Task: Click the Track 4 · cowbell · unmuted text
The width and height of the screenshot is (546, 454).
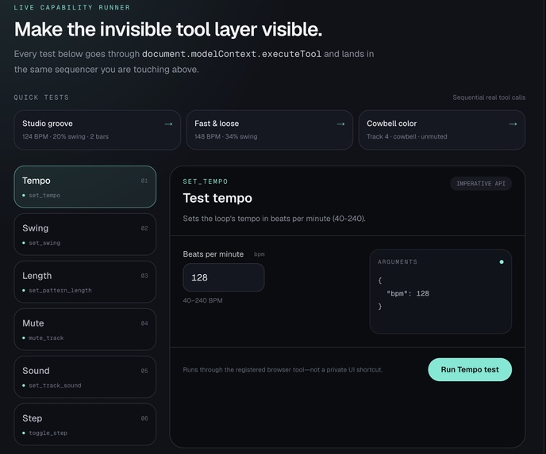Action: (406, 136)
